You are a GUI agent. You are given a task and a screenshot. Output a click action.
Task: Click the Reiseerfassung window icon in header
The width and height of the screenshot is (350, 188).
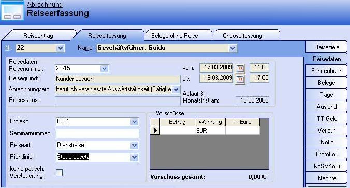click(12, 11)
